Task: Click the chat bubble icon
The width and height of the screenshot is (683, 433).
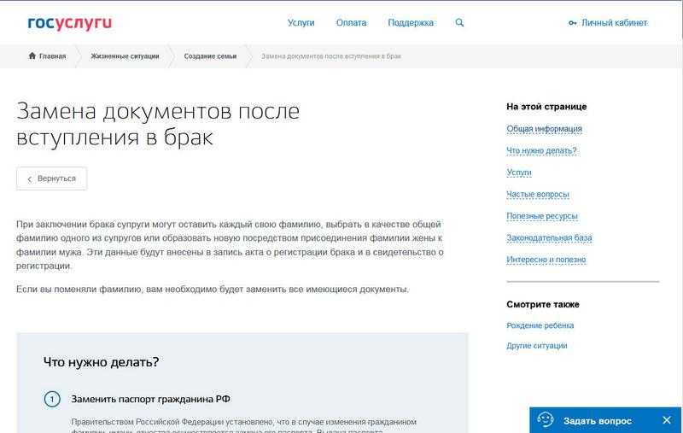Action: coord(546,420)
